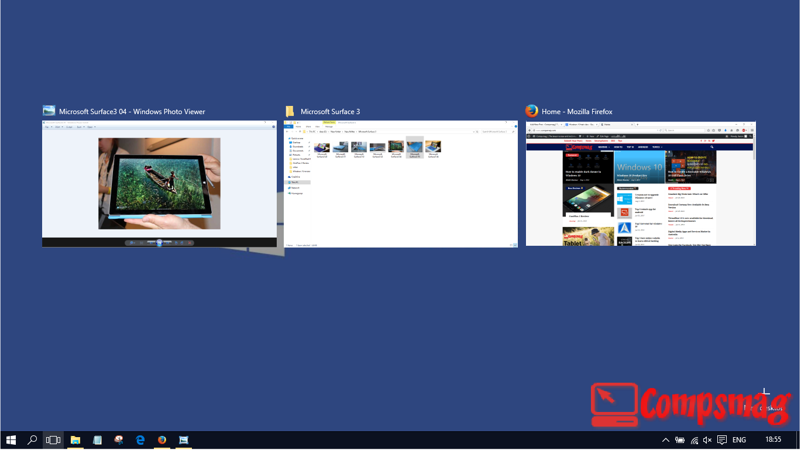Select the Microsoft Surface 3 folder window thumbnail
This screenshot has width=801, height=450.
coord(401,184)
